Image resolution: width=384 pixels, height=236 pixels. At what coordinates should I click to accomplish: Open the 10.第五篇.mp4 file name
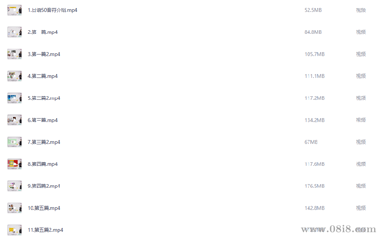coord(44,208)
